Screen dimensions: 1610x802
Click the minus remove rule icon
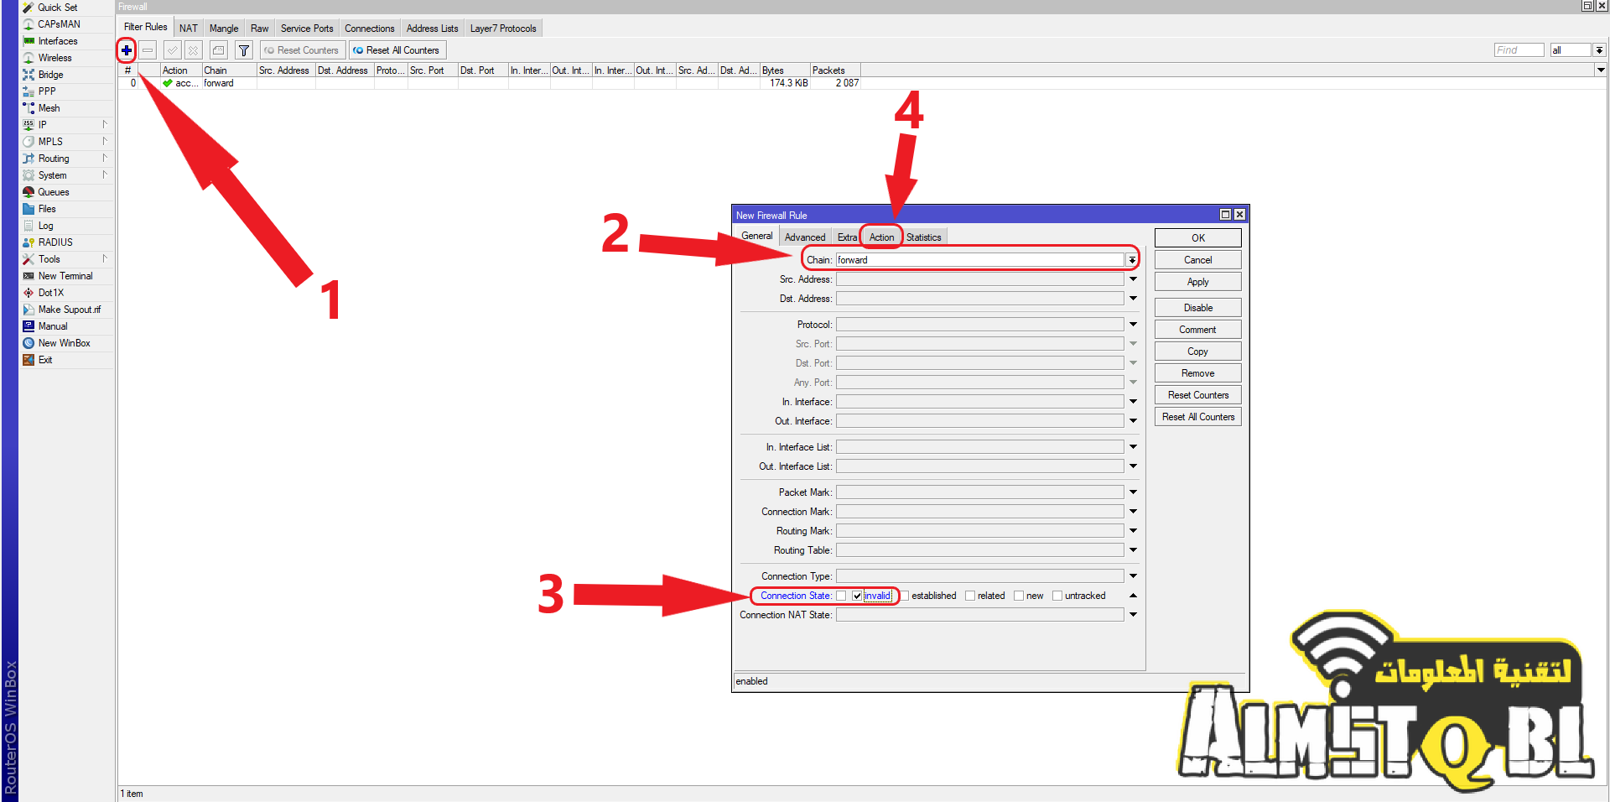(148, 50)
